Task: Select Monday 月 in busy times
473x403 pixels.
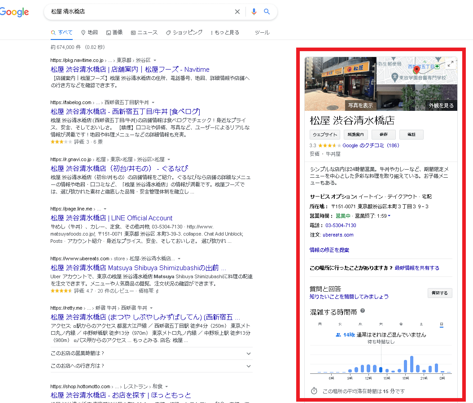Action: pyautogui.click(x=320, y=324)
